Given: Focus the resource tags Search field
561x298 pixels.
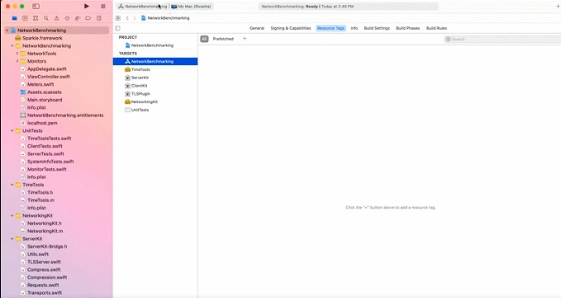Looking at the screenshot, I should point(502,39).
